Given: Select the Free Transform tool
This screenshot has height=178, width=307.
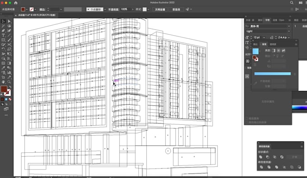Looking at the screenshot, I should click(x=9, y=54).
